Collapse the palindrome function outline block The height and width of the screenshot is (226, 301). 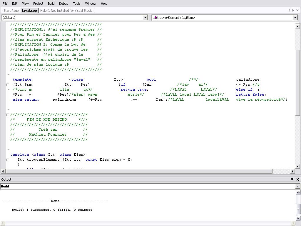pos(8,85)
